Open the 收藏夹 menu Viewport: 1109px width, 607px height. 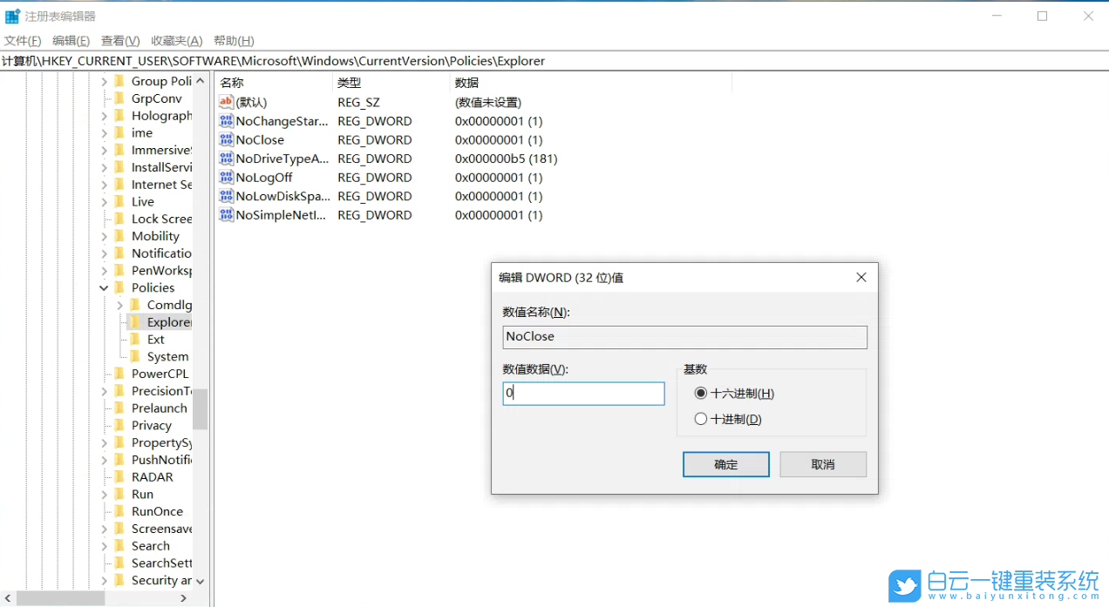176,40
